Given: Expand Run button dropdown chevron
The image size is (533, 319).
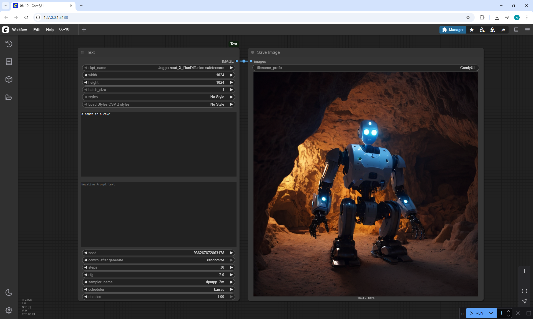Looking at the screenshot, I should click(x=491, y=313).
